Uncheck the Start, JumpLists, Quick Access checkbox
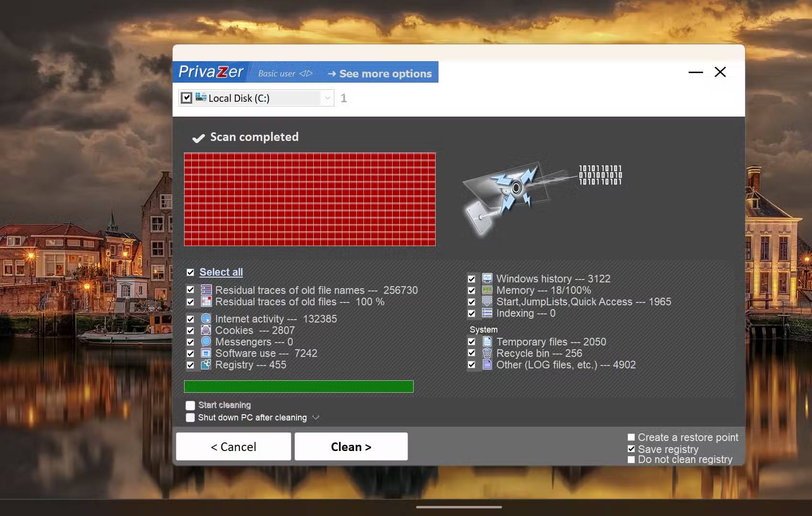Image resolution: width=812 pixels, height=516 pixels. click(472, 301)
